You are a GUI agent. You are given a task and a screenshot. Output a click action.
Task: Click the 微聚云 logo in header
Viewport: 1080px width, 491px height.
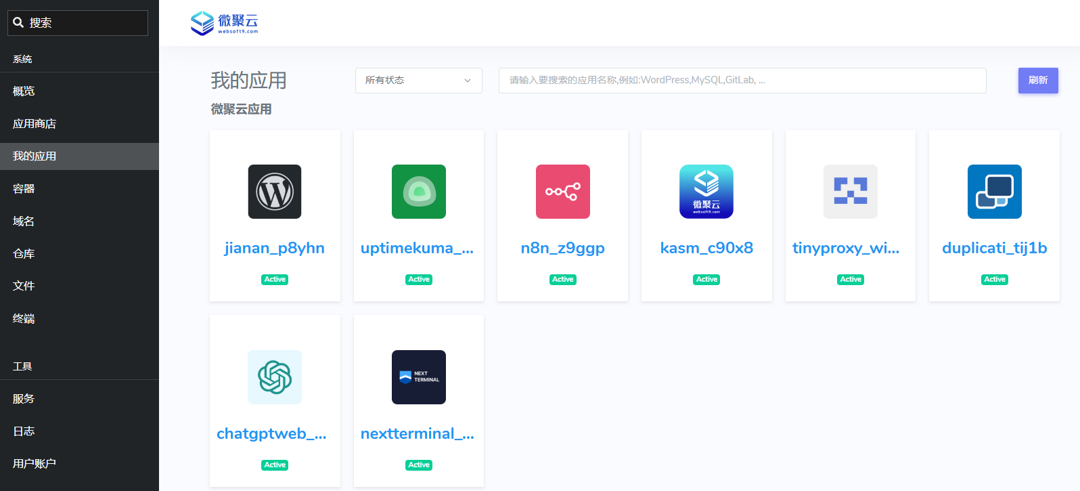tap(225, 23)
